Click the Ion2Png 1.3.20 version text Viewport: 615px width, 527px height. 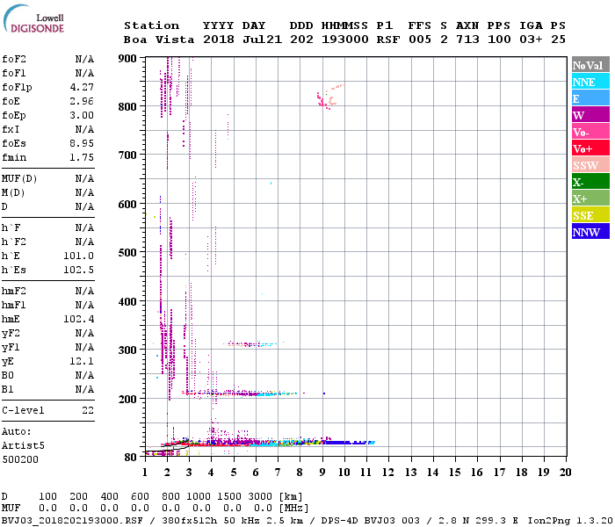tap(570, 521)
